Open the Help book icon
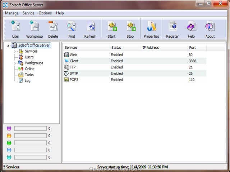230x172 pixels. [x=191, y=26]
